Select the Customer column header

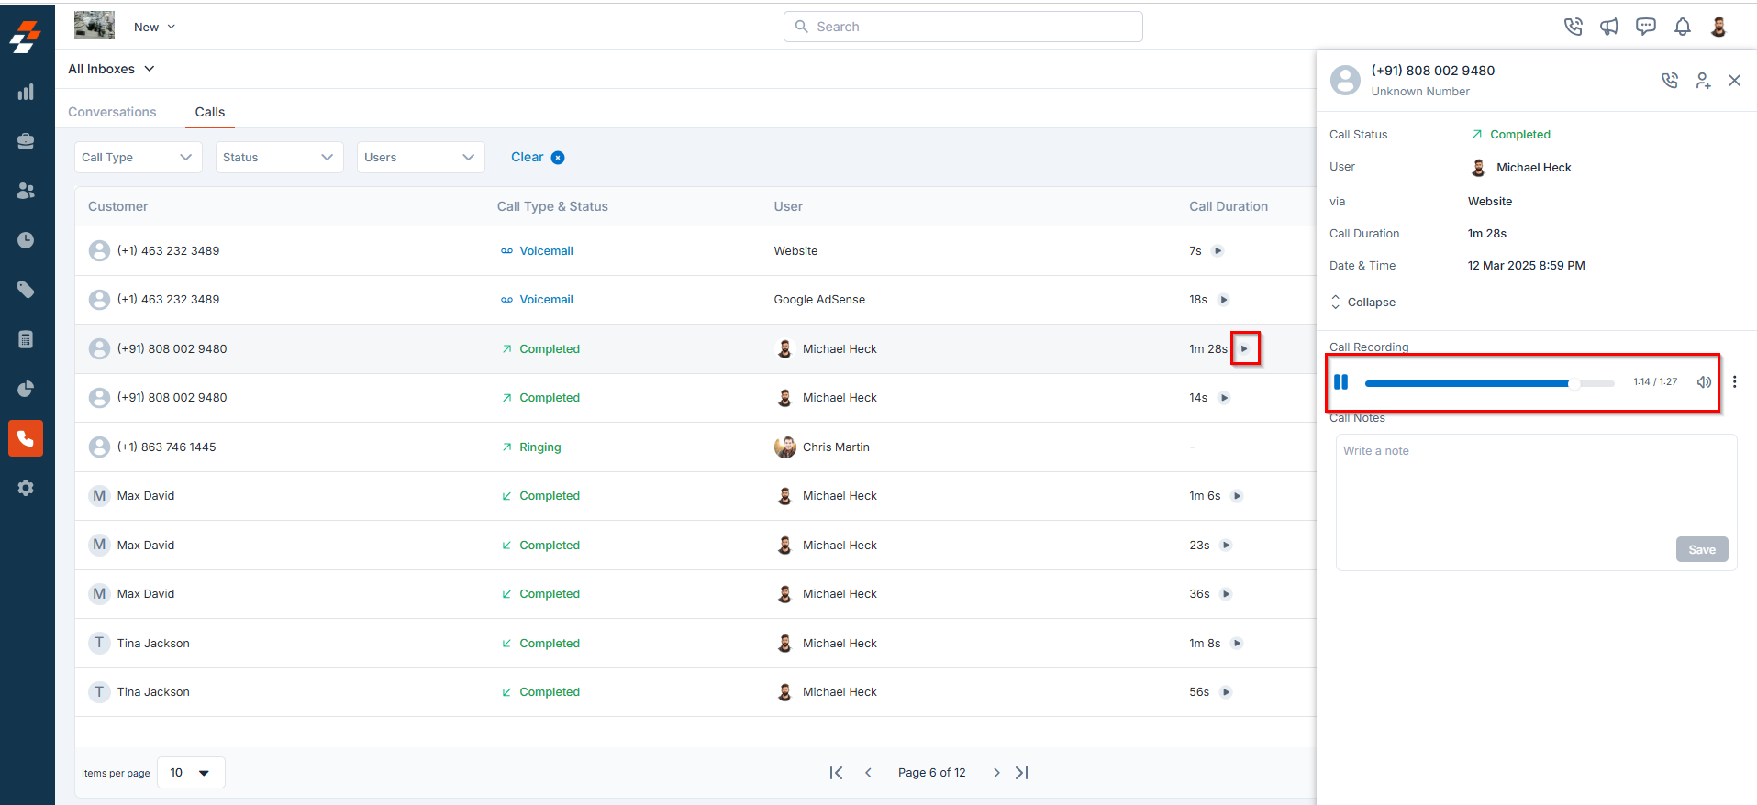[x=117, y=206]
